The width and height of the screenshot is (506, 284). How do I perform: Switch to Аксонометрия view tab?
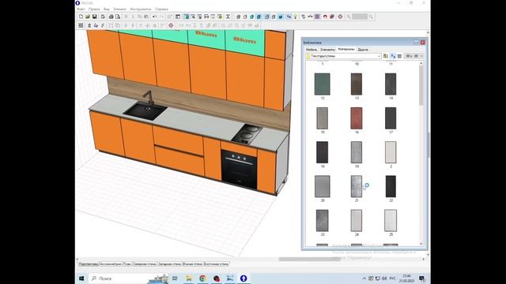(111, 263)
